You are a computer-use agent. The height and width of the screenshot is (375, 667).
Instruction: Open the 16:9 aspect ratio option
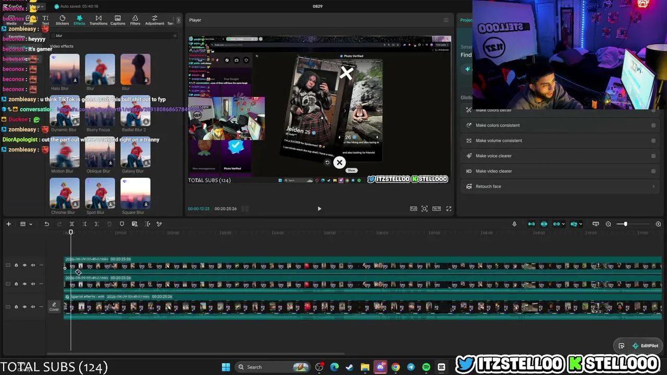pyautogui.click(x=437, y=209)
